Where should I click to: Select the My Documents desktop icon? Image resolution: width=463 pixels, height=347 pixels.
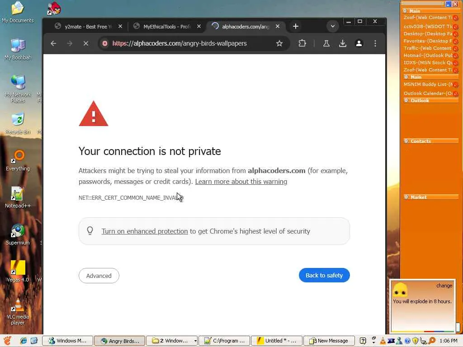coord(18,12)
